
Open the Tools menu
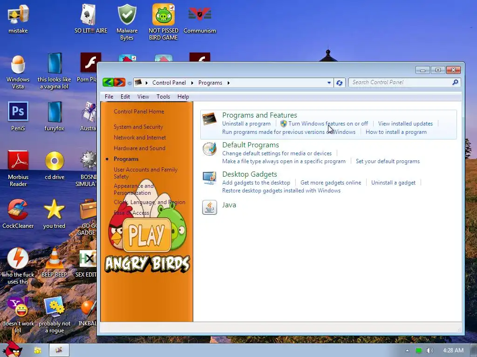[x=163, y=97]
